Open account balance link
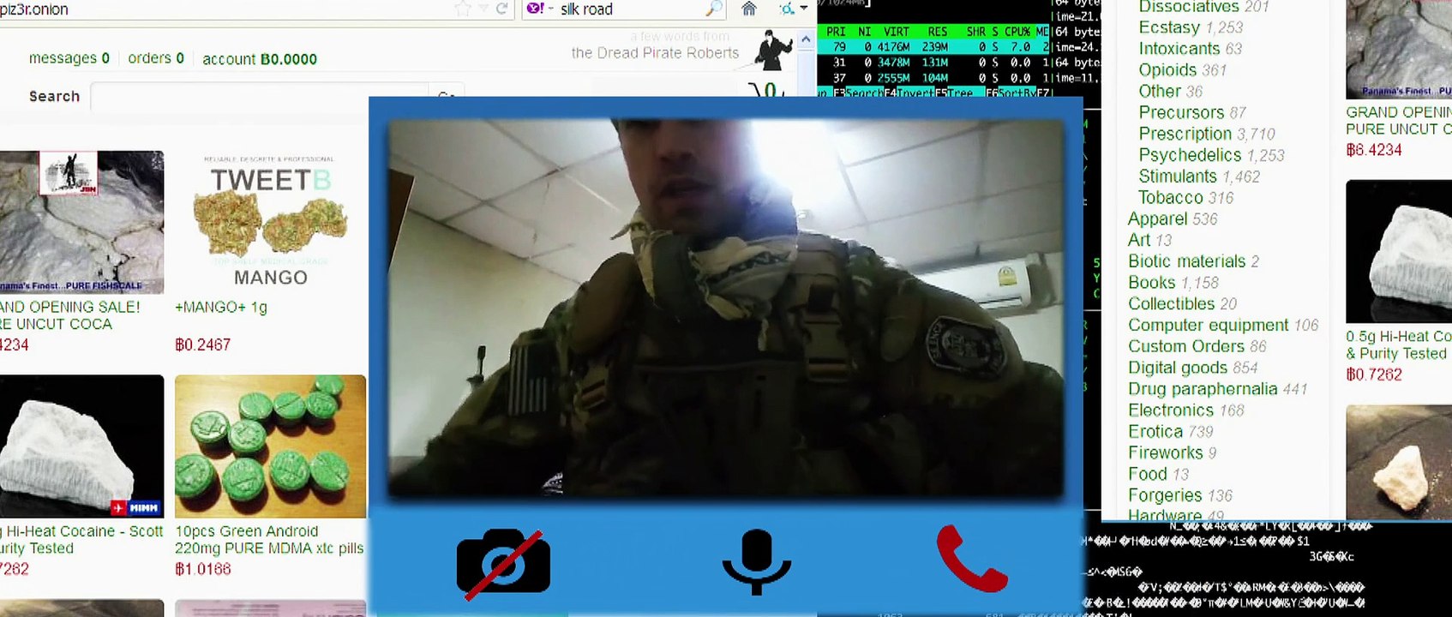 coord(260,59)
